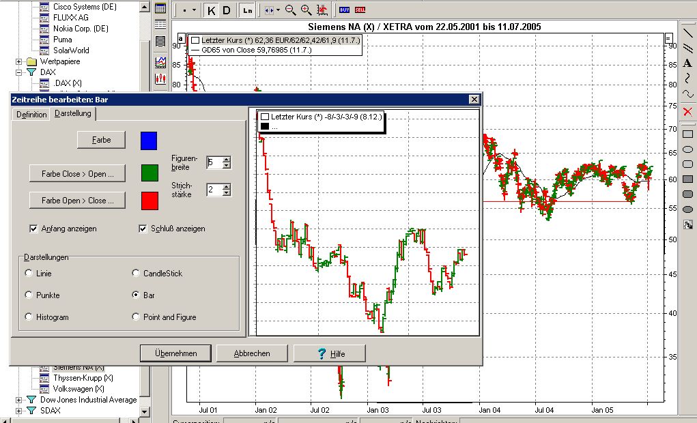
Task: Click the small 'a' button at chart corner
Action: pyautogui.click(x=181, y=39)
